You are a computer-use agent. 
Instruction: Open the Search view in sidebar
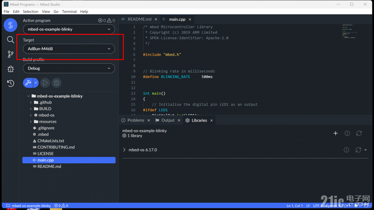tap(10, 39)
